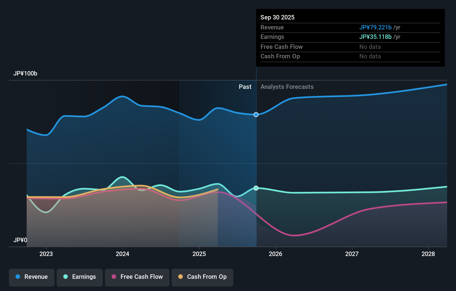The height and width of the screenshot is (291, 456).
Task: Expand the Sep 30 2025 tooltip details
Action: coord(277,17)
